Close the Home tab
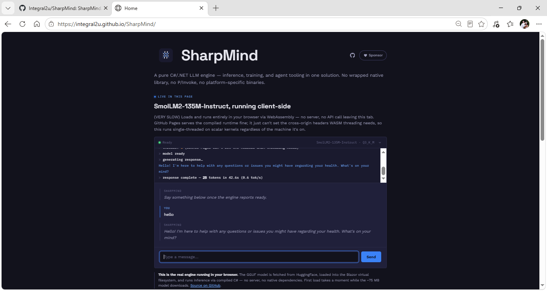547x291 pixels. [x=201, y=8]
